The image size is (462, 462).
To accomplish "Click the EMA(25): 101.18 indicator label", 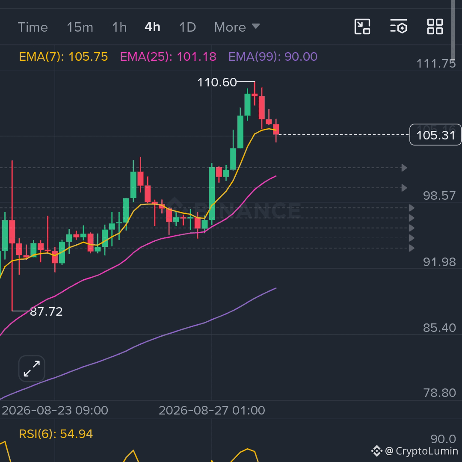I will 168,56.
